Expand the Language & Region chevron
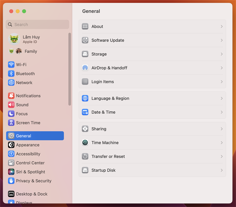The height and width of the screenshot is (207, 236). pos(222,98)
